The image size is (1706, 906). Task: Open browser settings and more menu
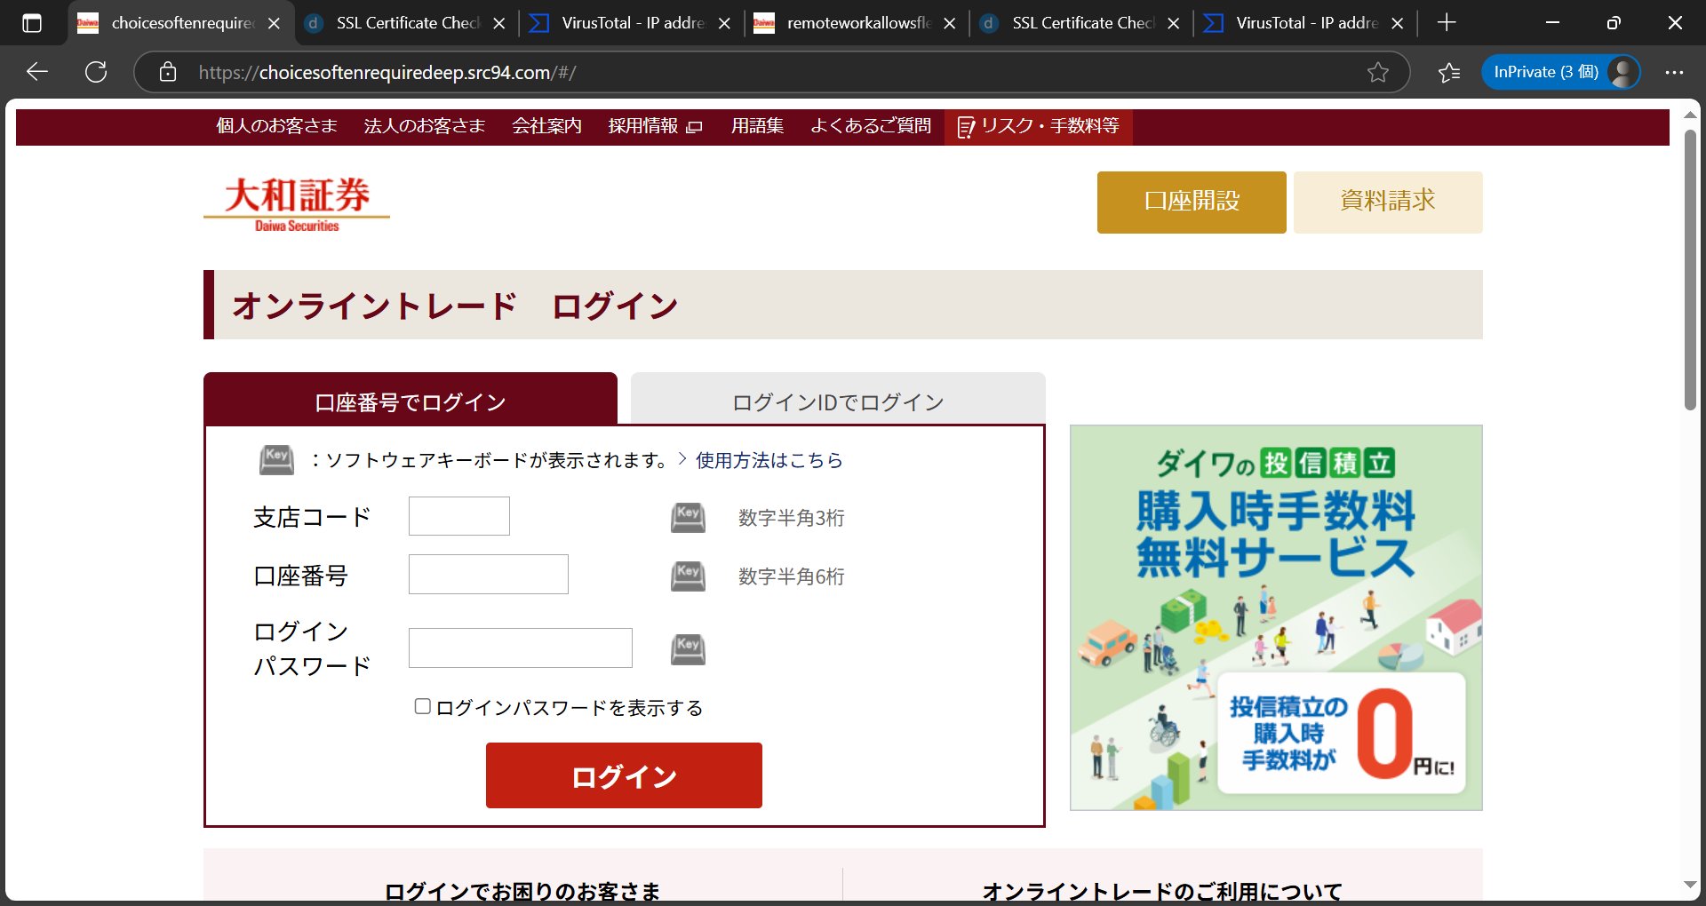pyautogui.click(x=1674, y=72)
